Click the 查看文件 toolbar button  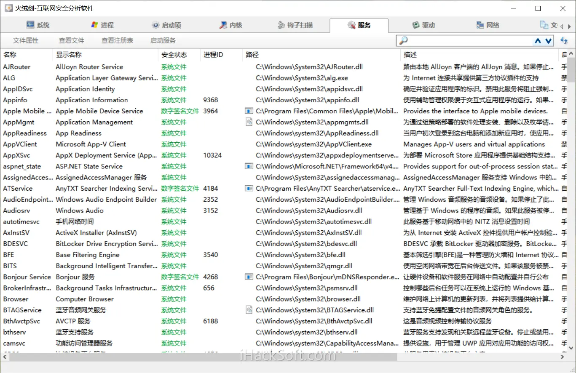tap(72, 41)
